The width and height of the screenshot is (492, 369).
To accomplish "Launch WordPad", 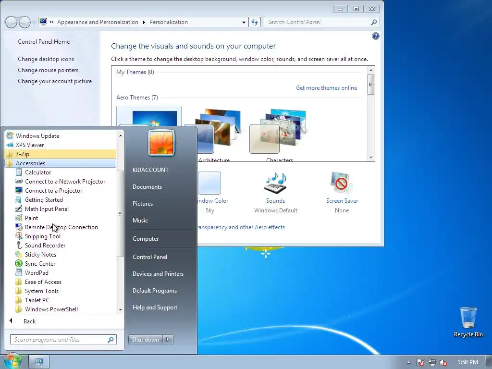I will point(37,272).
